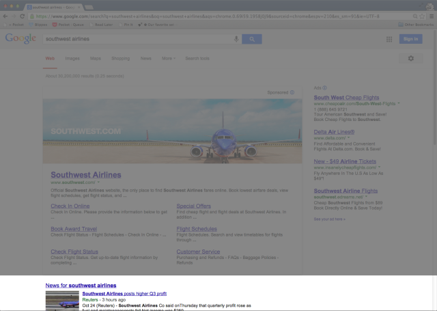Expand the arrow next to www.southwest.com
437x311 pixels.
click(98, 182)
